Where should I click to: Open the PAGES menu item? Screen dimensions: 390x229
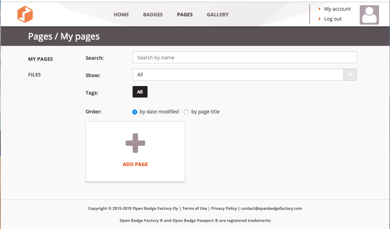[185, 15]
